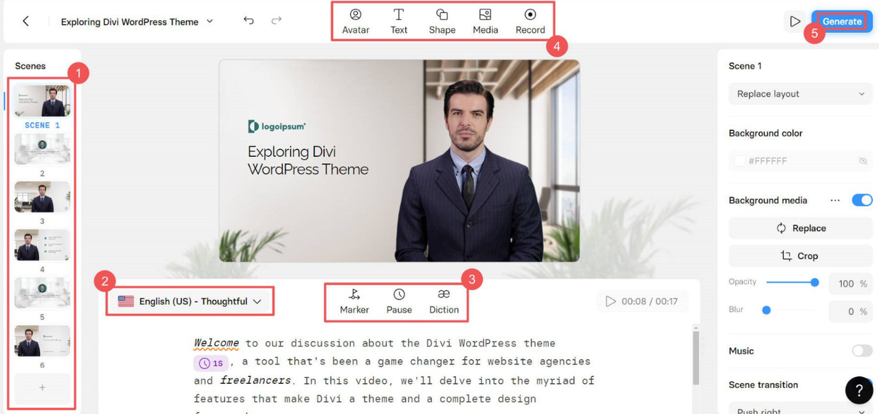
Task: Add a new scene with plus button
Action: point(43,388)
